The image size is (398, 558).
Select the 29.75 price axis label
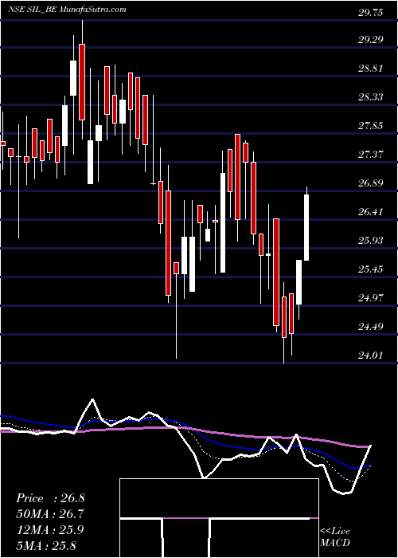click(371, 13)
